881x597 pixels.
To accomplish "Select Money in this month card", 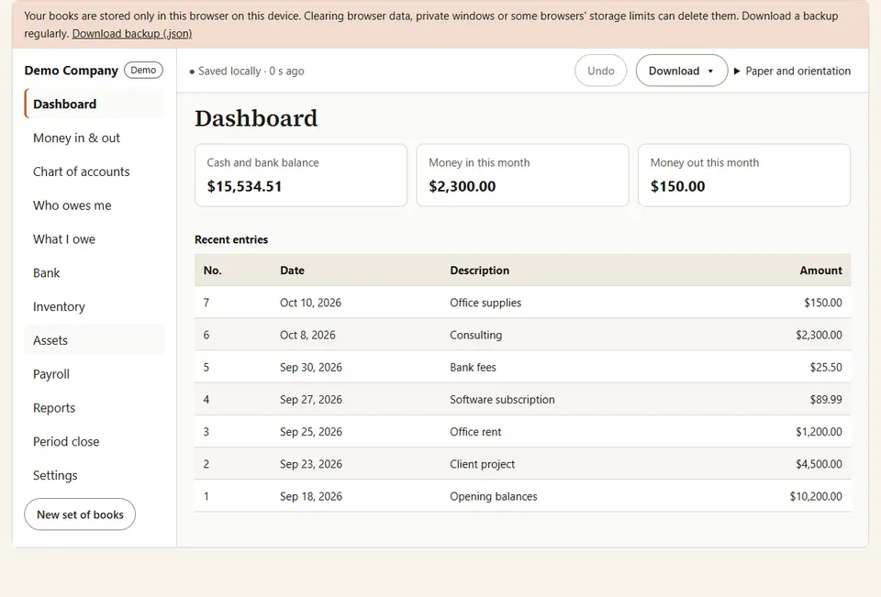I will click(x=522, y=175).
